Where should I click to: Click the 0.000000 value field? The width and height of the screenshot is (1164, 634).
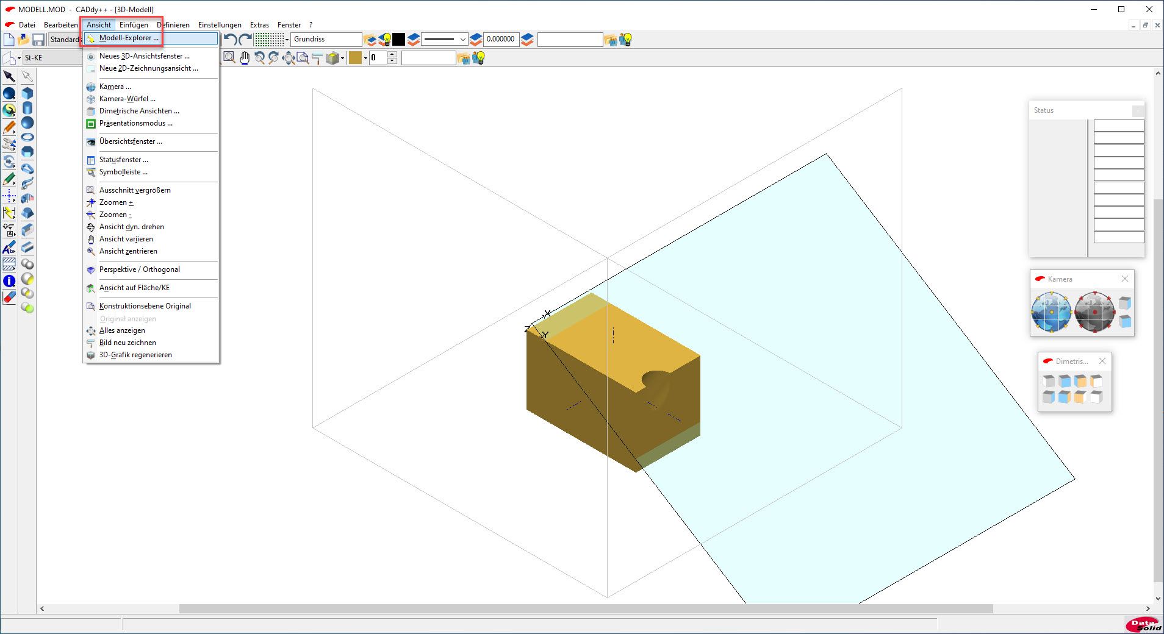501,39
